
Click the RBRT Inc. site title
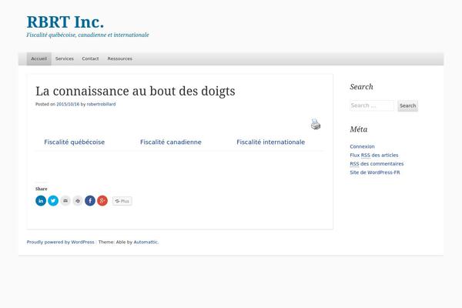[65, 22]
